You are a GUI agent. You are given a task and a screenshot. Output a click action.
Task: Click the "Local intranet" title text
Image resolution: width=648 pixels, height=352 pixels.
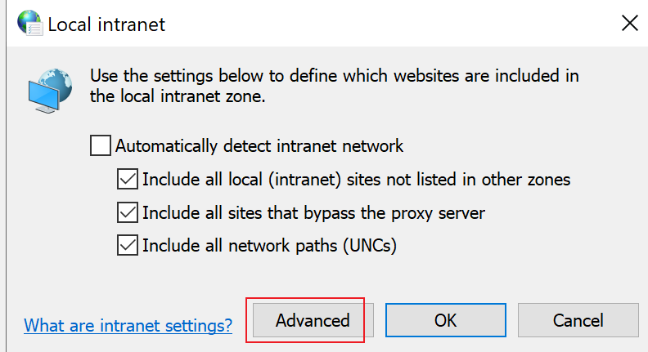pos(106,25)
